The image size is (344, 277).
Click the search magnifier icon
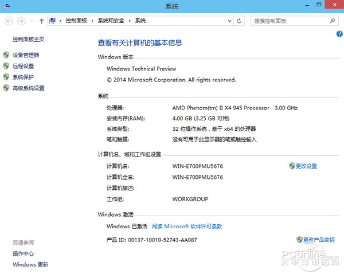click(333, 21)
